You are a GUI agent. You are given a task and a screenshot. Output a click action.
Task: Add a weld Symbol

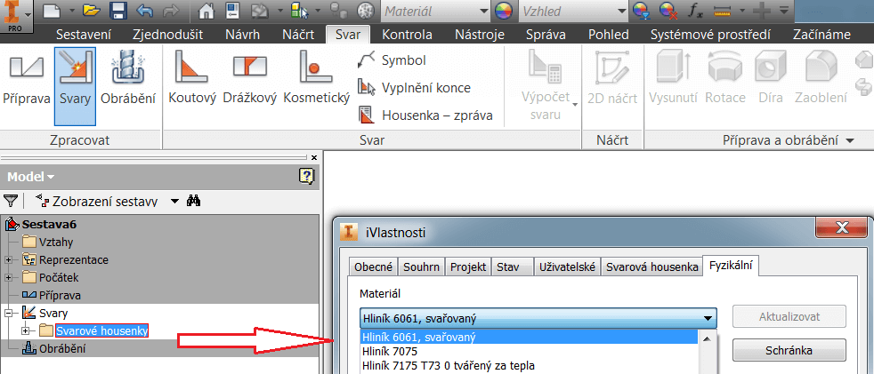tap(392, 60)
